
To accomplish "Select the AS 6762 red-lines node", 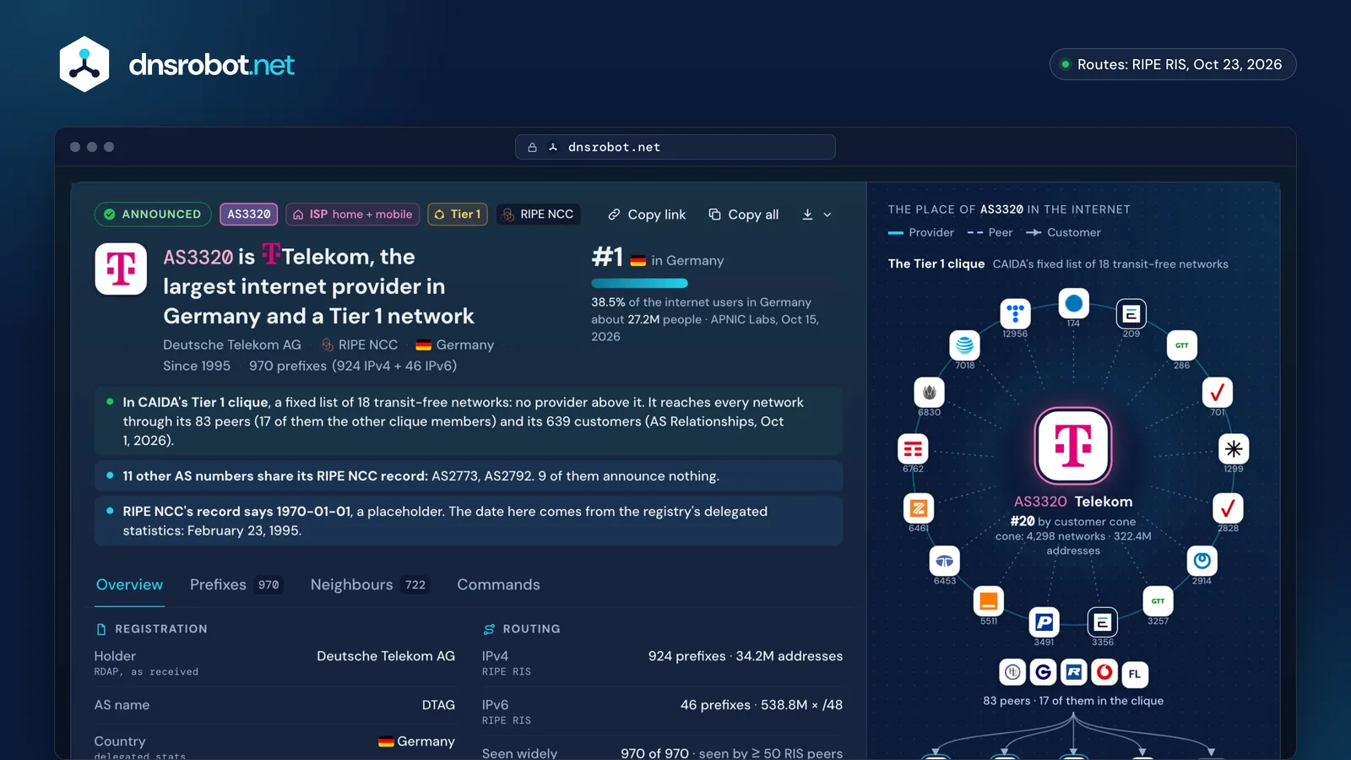I will (913, 448).
